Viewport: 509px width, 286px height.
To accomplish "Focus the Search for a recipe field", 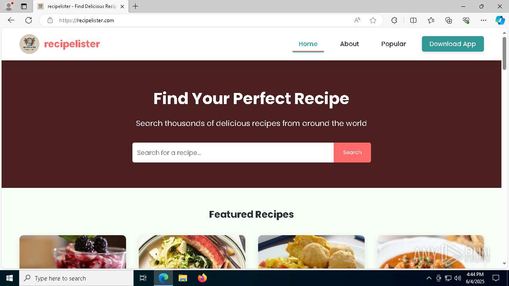I will click(233, 153).
